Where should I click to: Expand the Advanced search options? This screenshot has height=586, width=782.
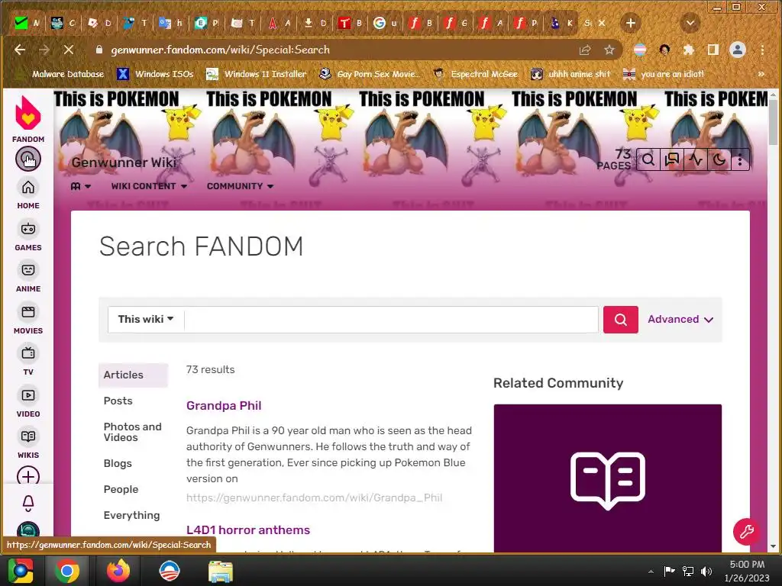tap(680, 320)
